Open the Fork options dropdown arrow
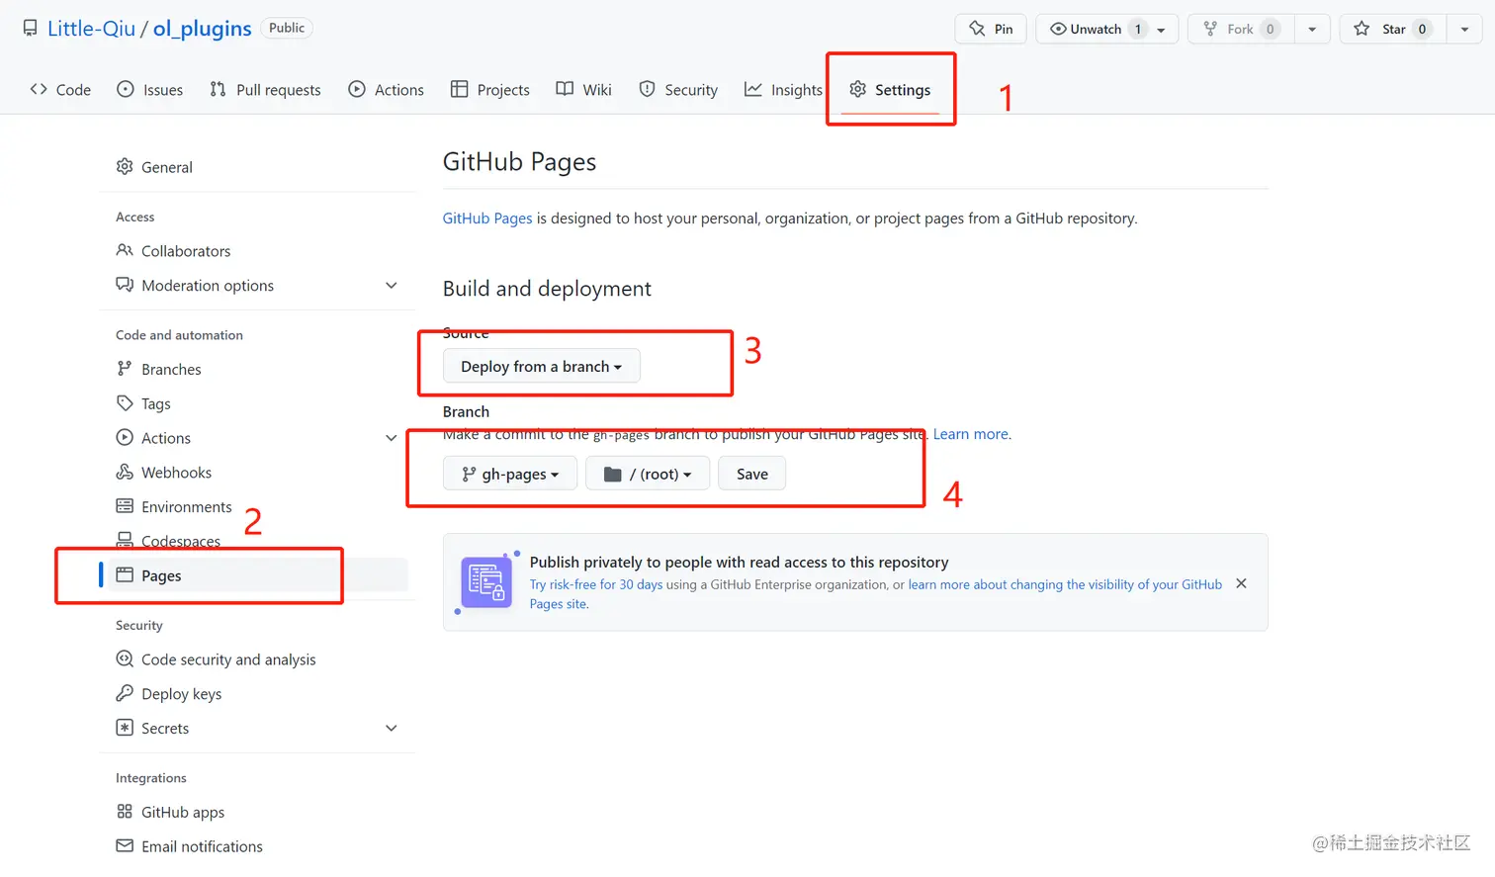 click(x=1312, y=29)
